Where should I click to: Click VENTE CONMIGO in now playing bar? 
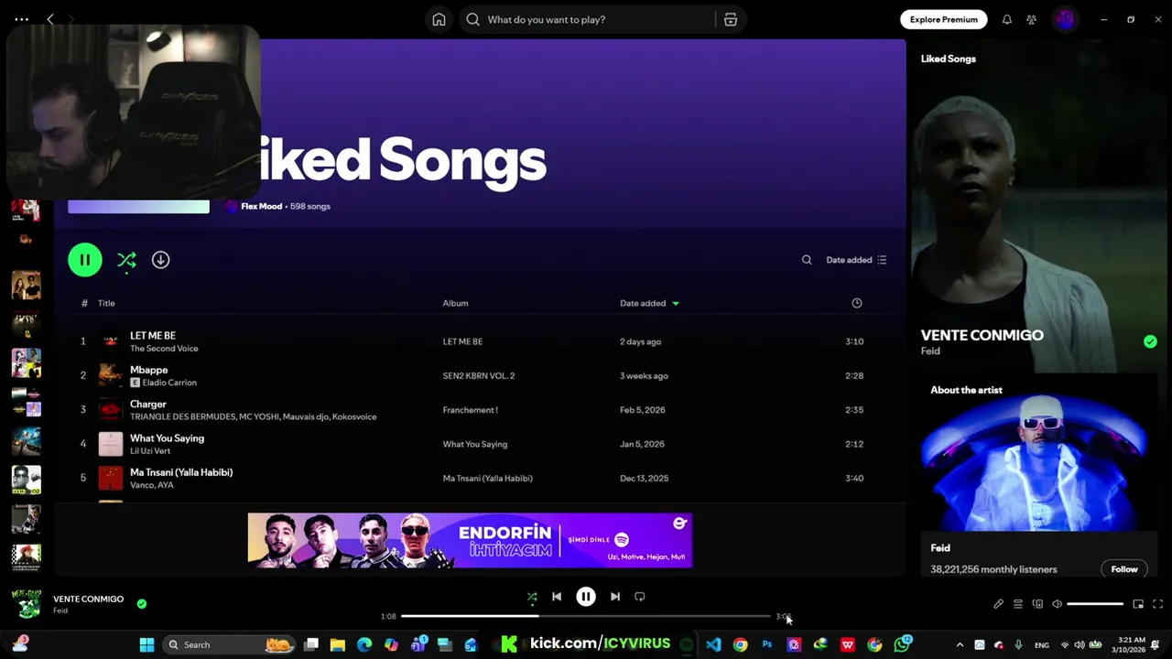[x=88, y=599]
